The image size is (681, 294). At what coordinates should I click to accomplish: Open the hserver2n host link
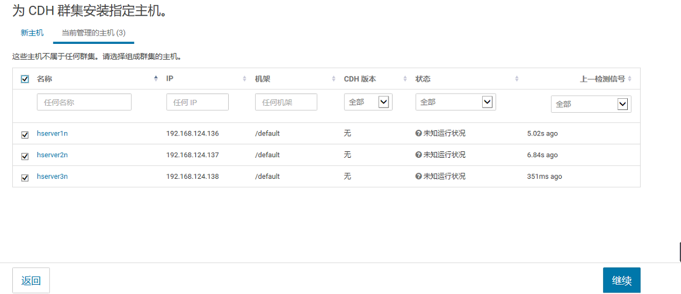pyautogui.click(x=52, y=155)
